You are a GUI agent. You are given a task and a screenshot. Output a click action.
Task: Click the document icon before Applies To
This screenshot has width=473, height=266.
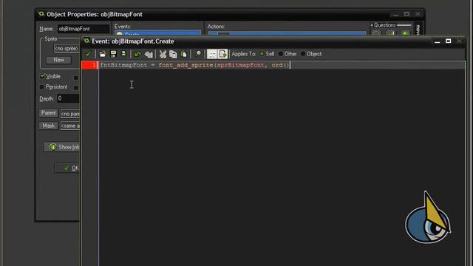point(222,54)
